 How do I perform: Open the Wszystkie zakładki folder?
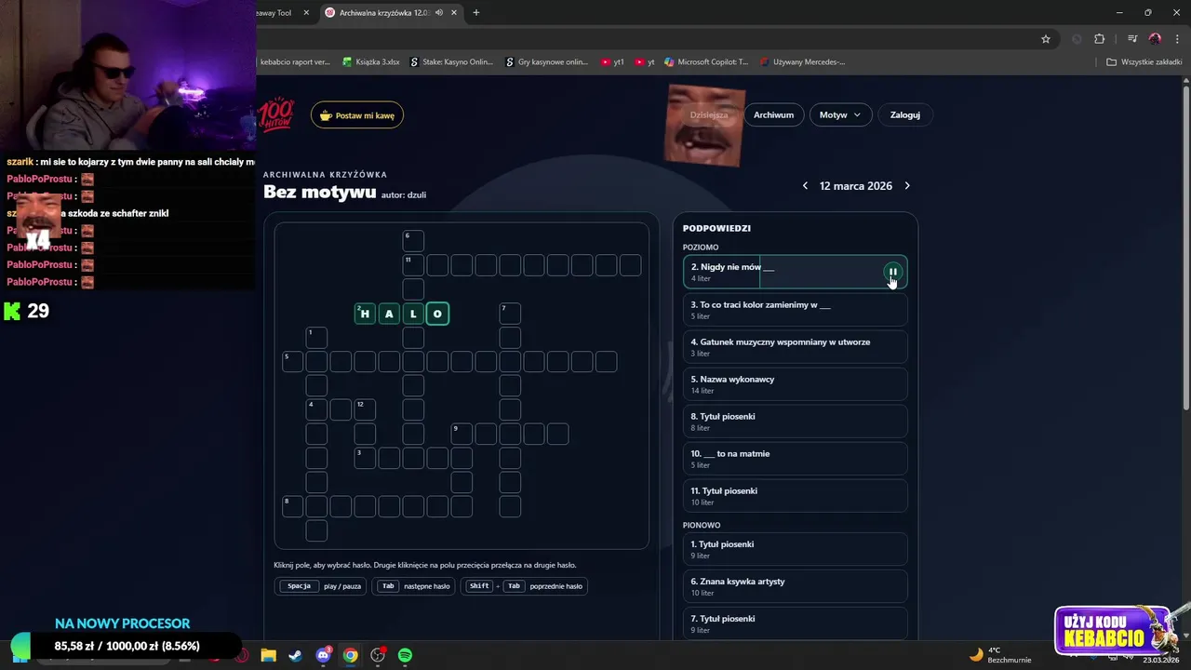[1144, 62]
